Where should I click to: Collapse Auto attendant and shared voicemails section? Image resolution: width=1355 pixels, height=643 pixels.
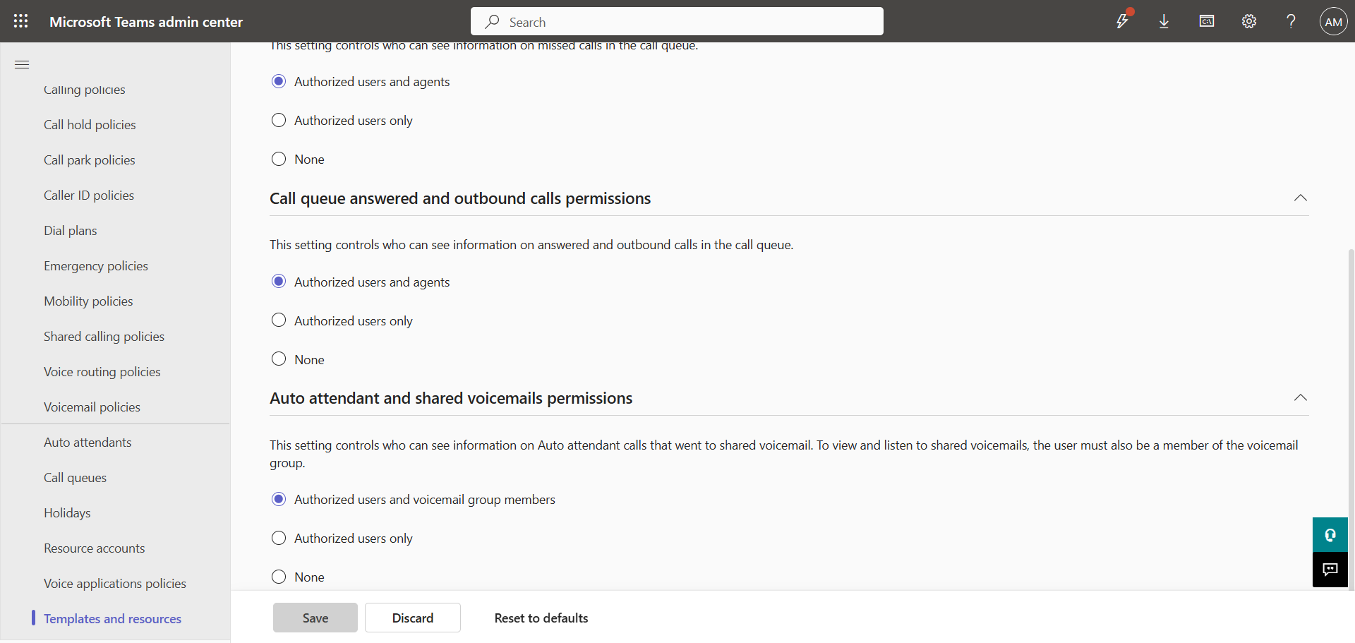(x=1300, y=398)
